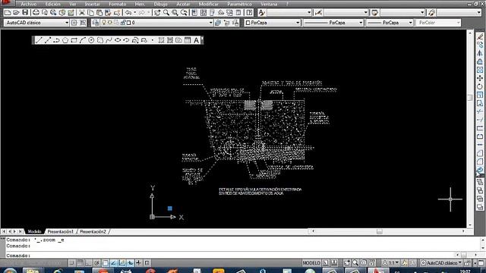
Task: Toggle Dynamic Input in status bar
Action: (x=130, y=263)
